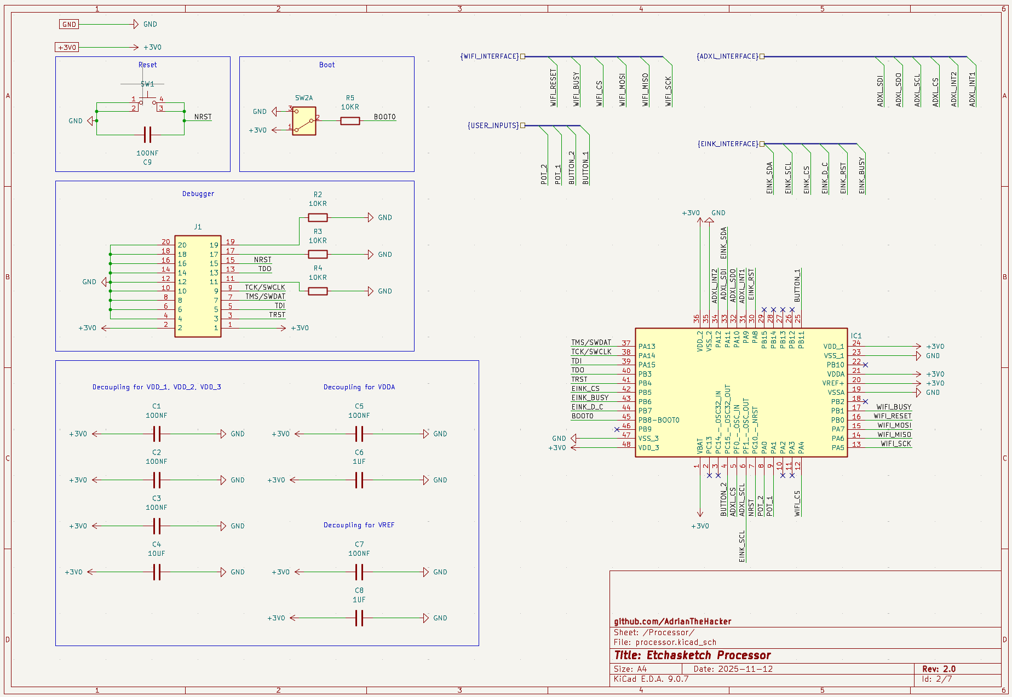1012x697 pixels.
Task: Click 'Decoupling for VREF' heading
Action: coord(359,525)
